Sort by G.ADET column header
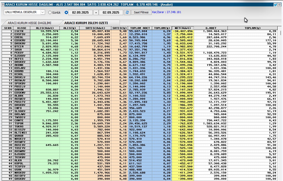Viewport: 283px width, 181px height. tap(211, 28)
